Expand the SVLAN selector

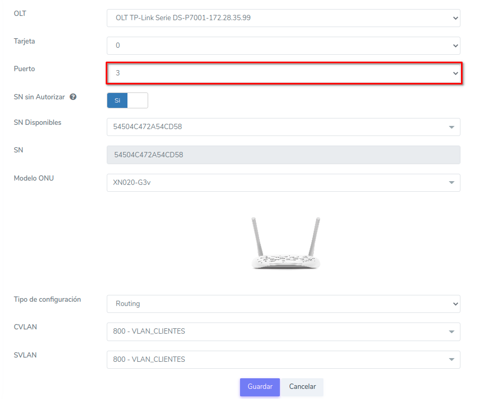click(x=283, y=360)
